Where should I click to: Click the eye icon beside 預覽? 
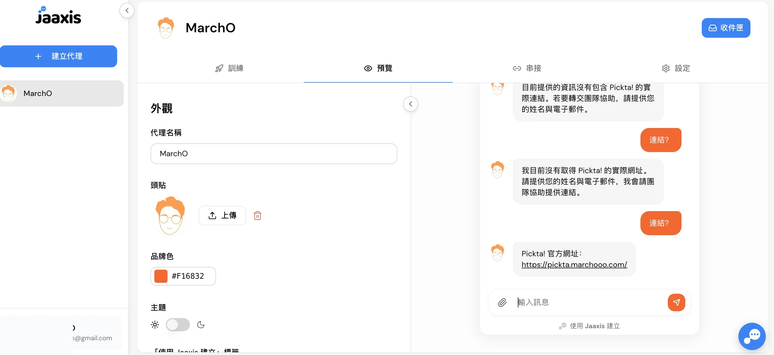368,68
